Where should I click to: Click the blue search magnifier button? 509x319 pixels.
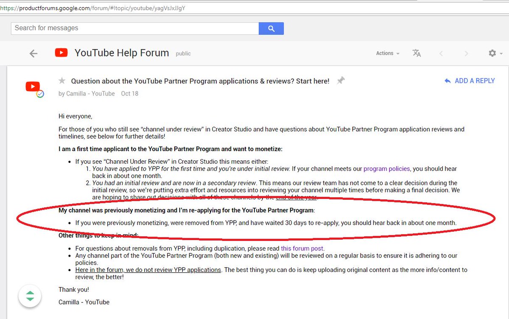click(271, 28)
